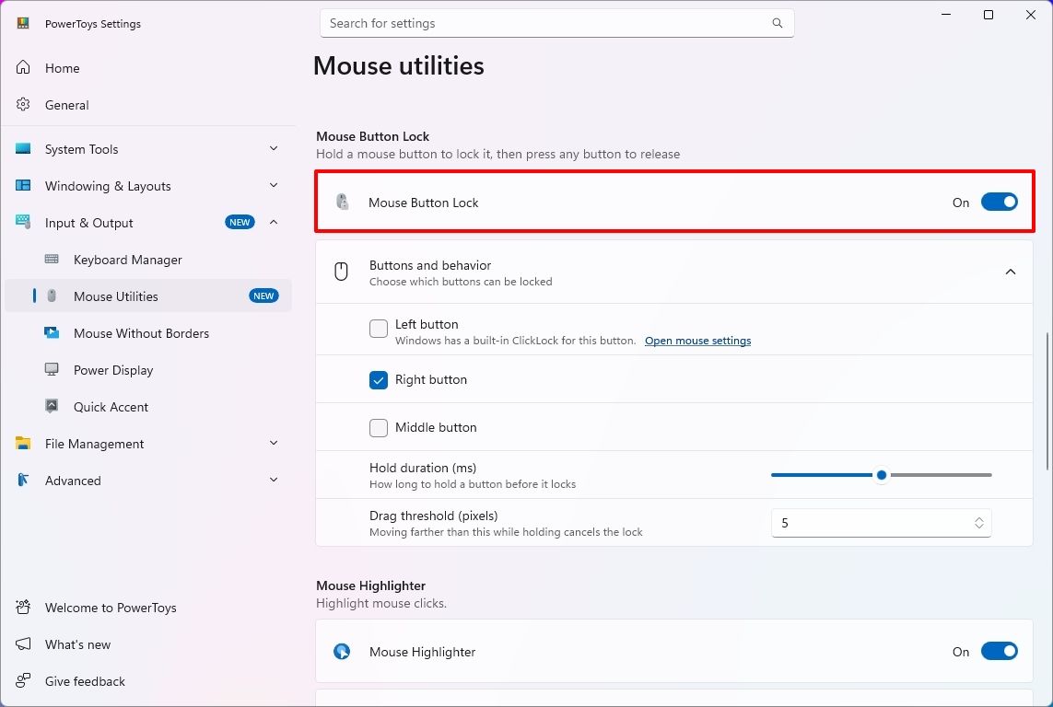Click the Search for settings box
The width and height of the screenshot is (1053, 707).
[556, 24]
